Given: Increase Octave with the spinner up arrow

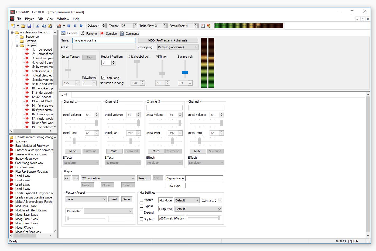Looking at the screenshot, I should [x=104, y=25].
